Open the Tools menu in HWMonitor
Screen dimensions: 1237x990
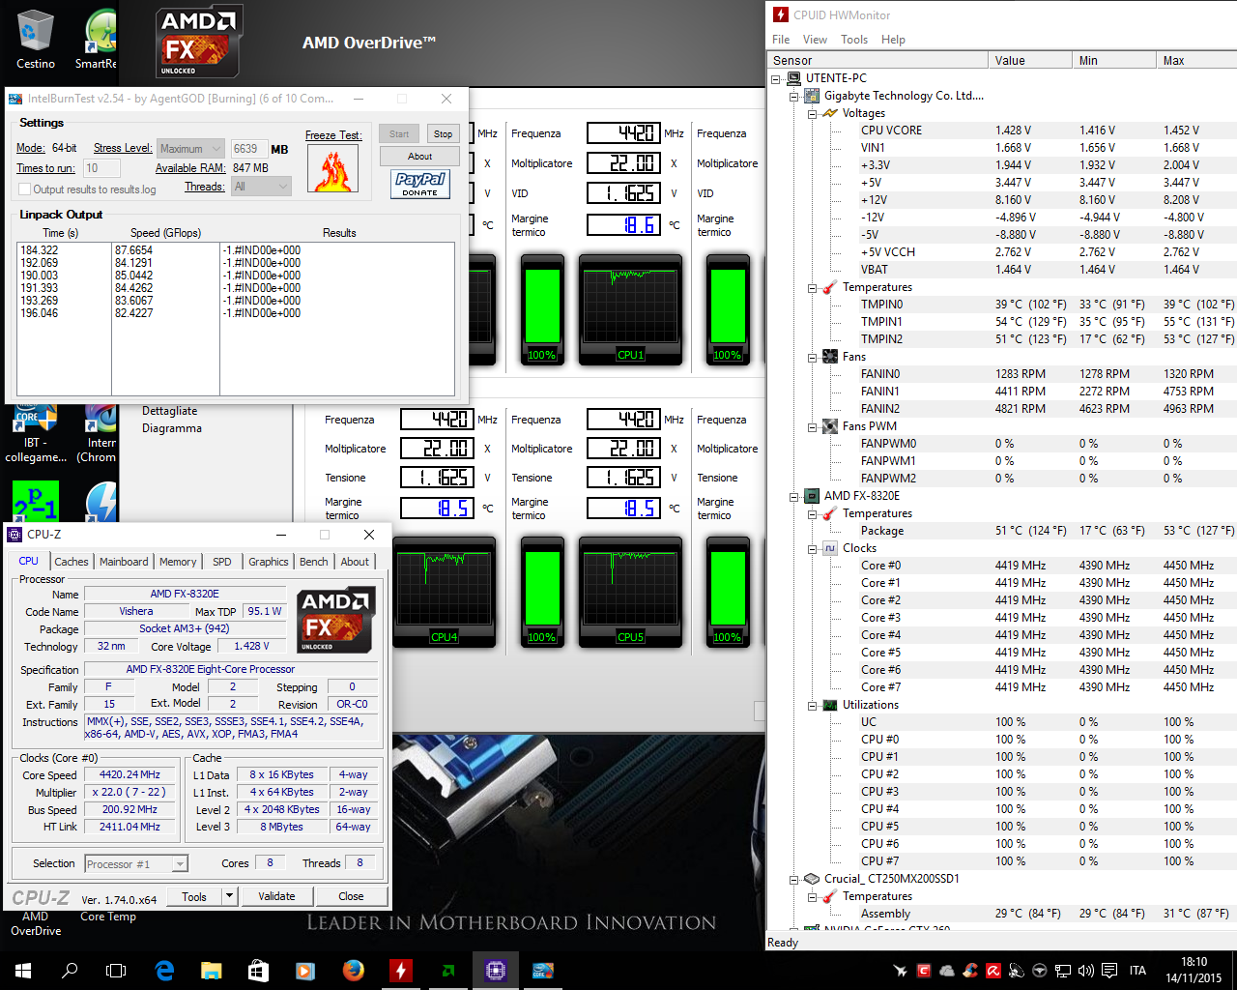click(x=854, y=40)
